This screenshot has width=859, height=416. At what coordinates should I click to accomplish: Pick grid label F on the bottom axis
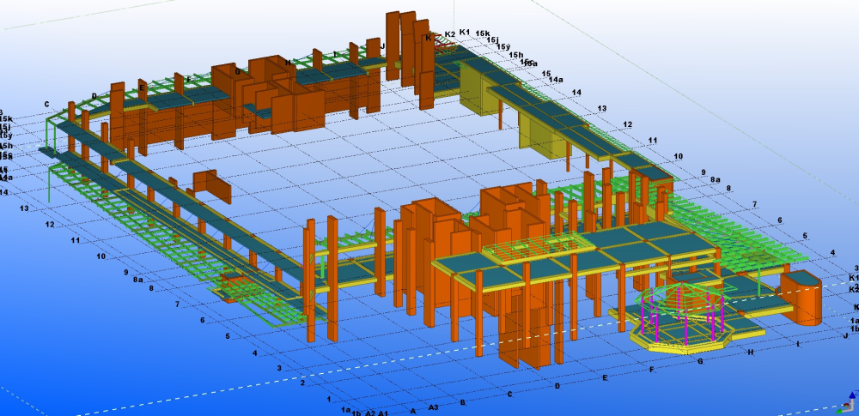[x=652, y=370]
